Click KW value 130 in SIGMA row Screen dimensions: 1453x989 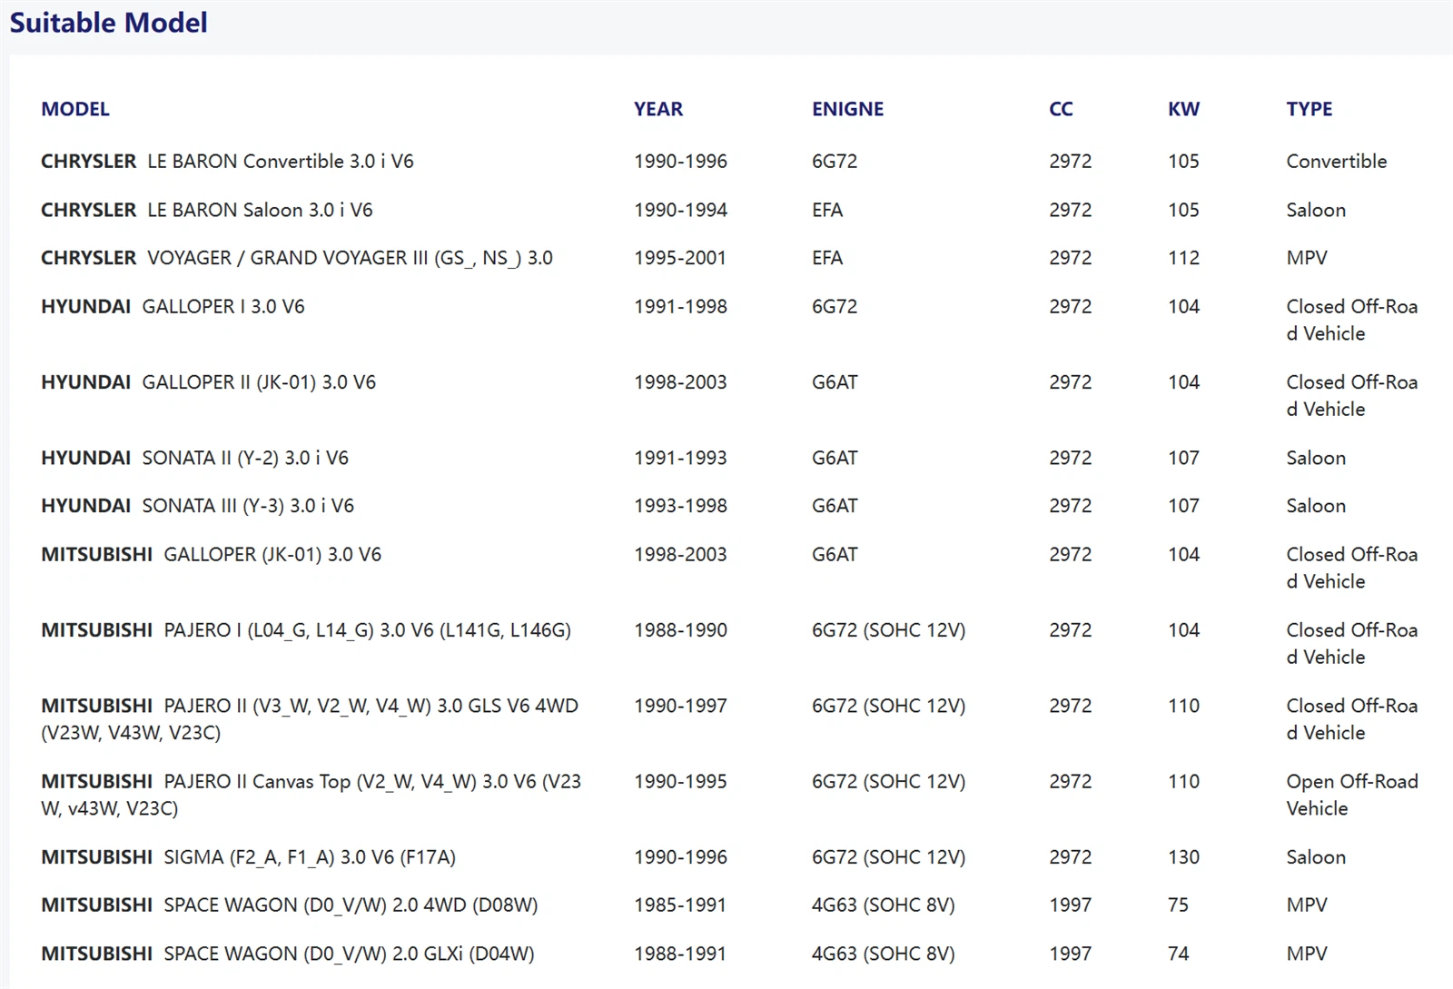pos(1183,857)
